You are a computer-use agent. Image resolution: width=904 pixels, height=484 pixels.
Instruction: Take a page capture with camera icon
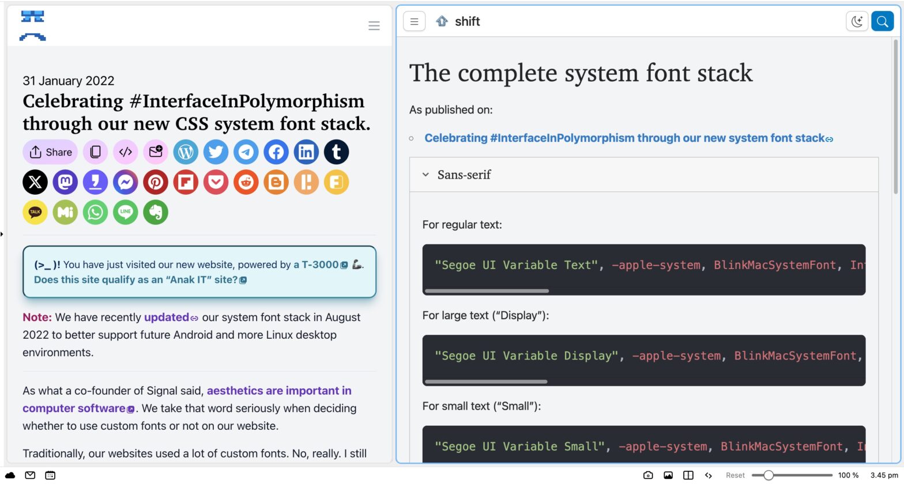648,475
